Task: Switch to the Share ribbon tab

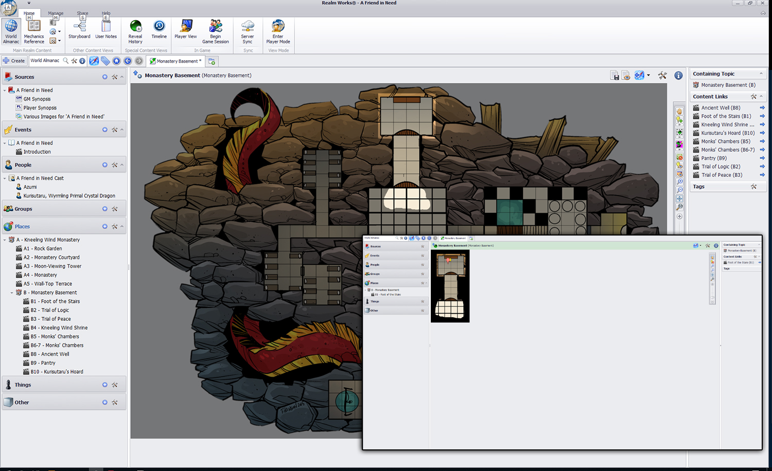Action: (x=82, y=13)
